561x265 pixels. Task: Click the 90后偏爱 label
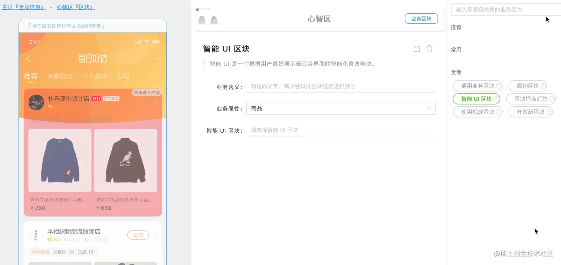click(40, 252)
